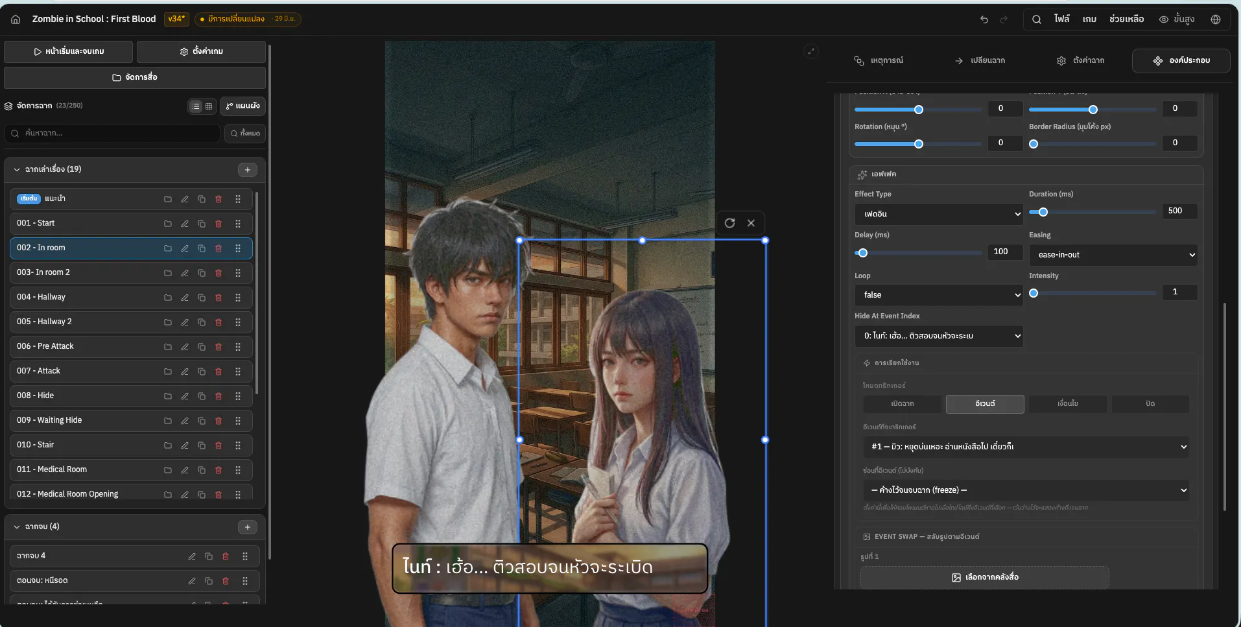
Task: Select เปิดฉาก trigger mode
Action: point(902,404)
